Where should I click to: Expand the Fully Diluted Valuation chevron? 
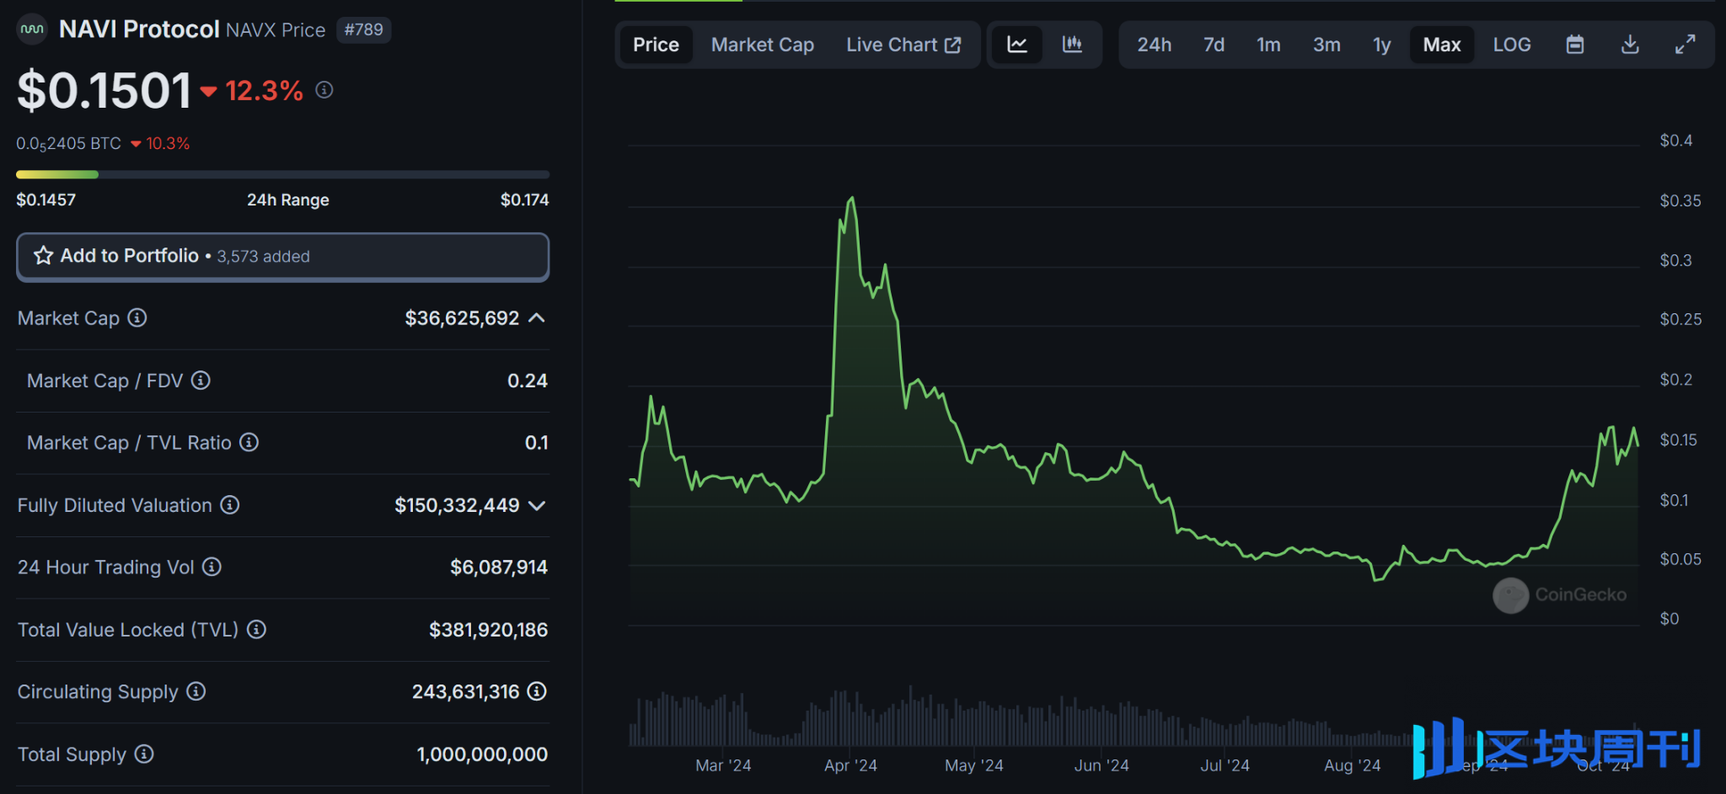(x=537, y=505)
